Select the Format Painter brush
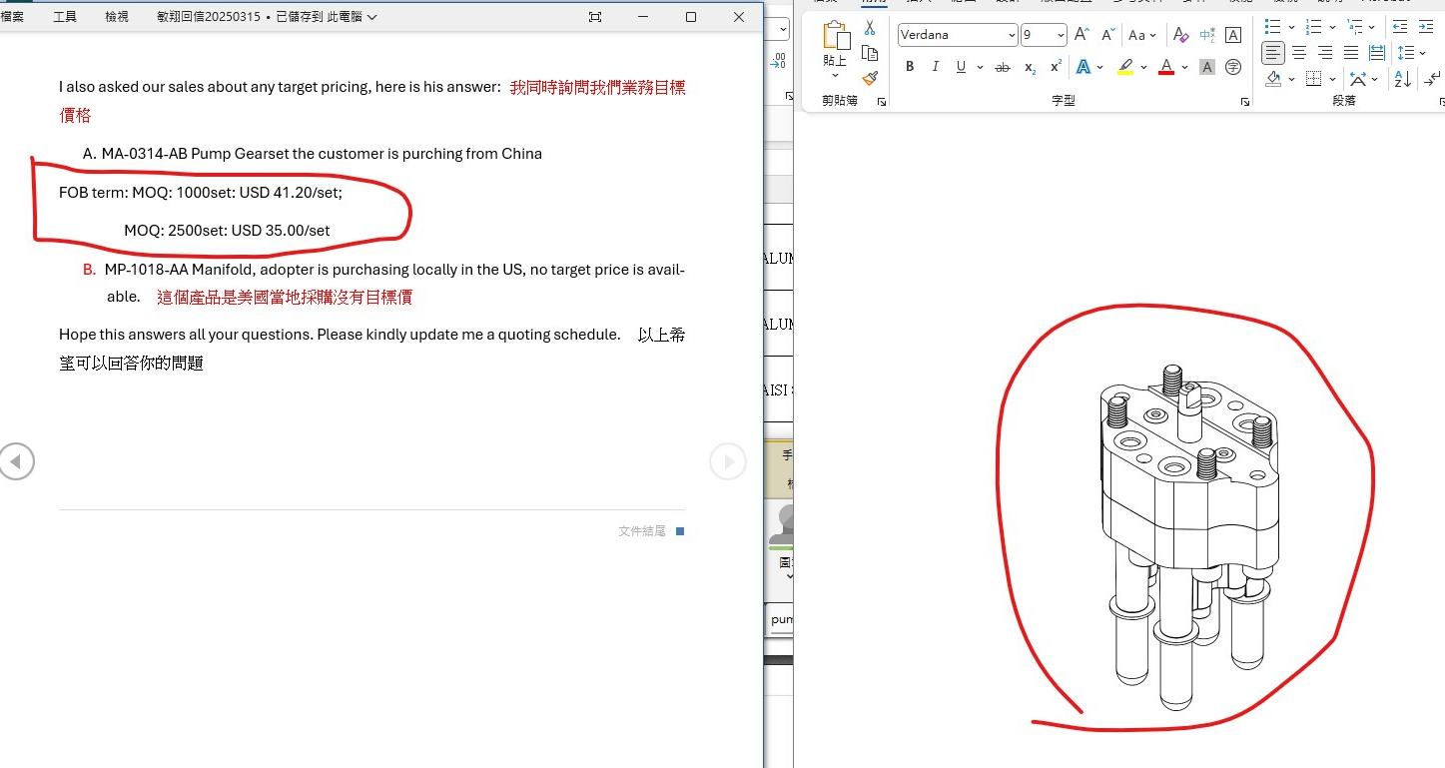Image resolution: width=1445 pixels, height=768 pixels. click(x=870, y=78)
